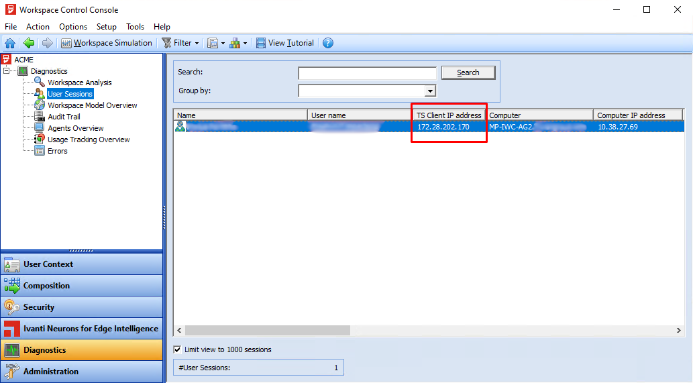
Task: Open Workspace Simulation
Action: pyautogui.click(x=107, y=43)
